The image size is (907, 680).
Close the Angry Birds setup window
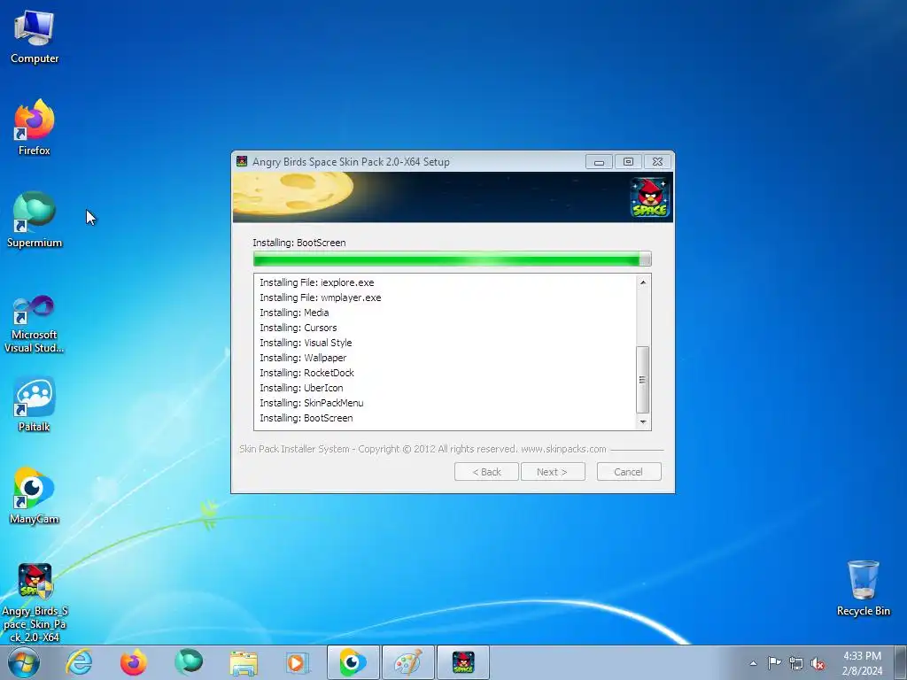point(658,162)
